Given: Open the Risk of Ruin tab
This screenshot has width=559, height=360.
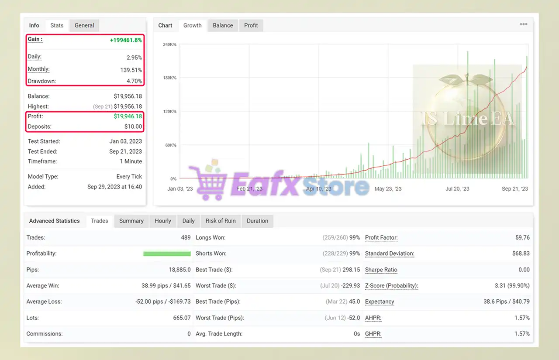Looking at the screenshot, I should pyautogui.click(x=221, y=221).
